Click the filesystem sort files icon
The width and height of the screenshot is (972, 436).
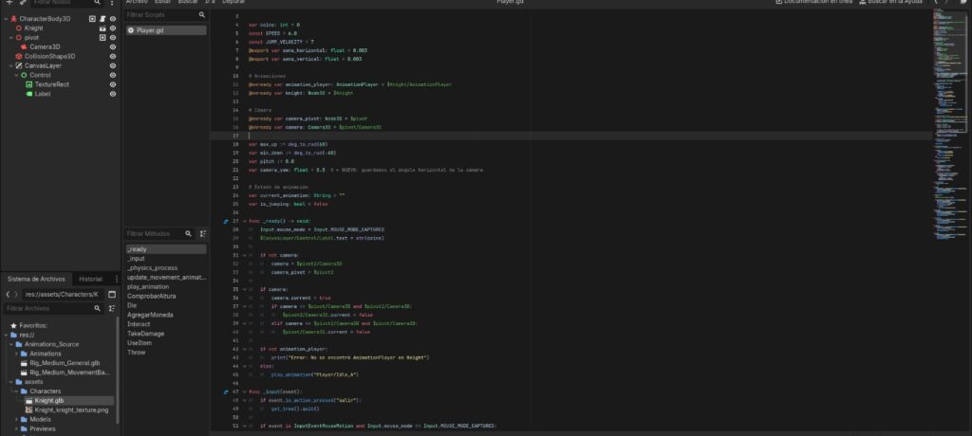[112, 308]
